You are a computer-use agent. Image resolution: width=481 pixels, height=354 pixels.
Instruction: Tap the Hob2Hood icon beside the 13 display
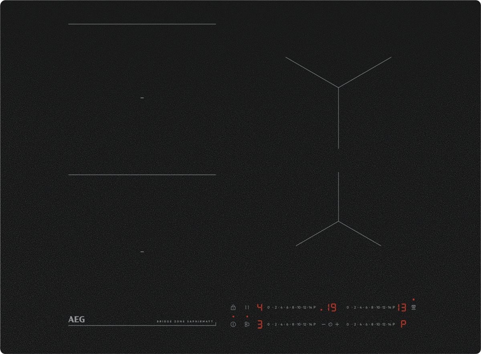414,307
